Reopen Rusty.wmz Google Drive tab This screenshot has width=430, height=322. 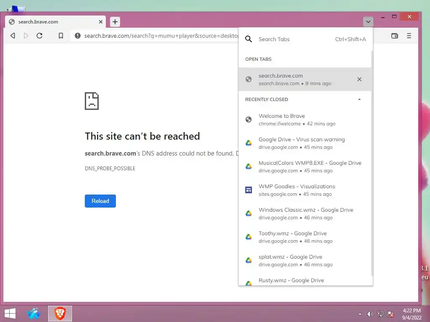pos(305,280)
